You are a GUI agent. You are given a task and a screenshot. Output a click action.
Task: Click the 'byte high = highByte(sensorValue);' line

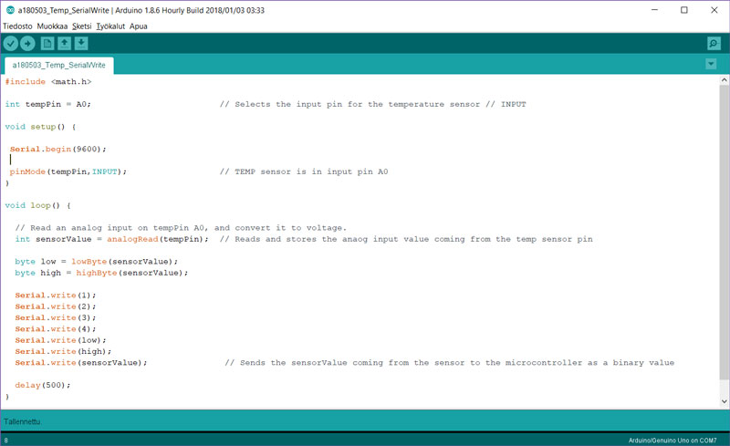pyautogui.click(x=101, y=273)
